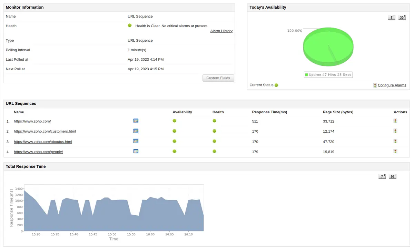Image resolution: width=414 pixels, height=247 pixels.
Task: Click the actions icon for the customers.html row
Action: point(395,131)
